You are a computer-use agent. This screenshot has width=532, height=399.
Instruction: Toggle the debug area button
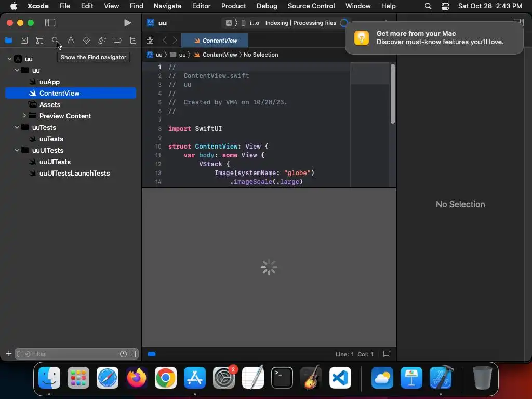click(x=387, y=354)
